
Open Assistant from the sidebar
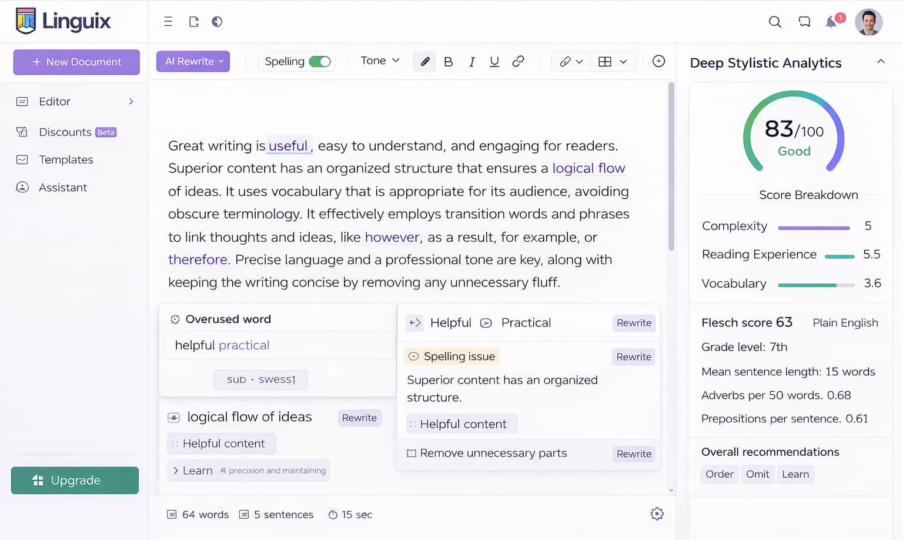62,187
